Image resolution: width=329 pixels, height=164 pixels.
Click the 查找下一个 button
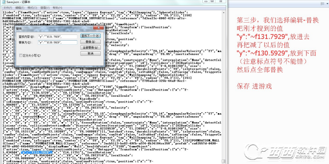90,36
